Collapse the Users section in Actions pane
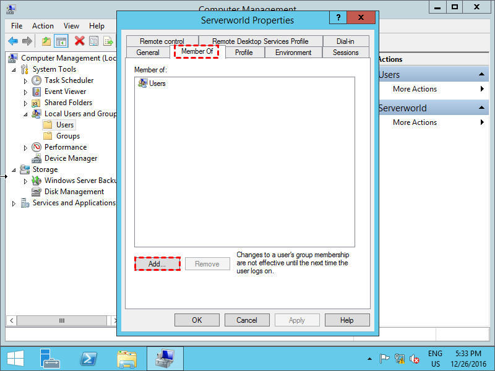 (481, 74)
